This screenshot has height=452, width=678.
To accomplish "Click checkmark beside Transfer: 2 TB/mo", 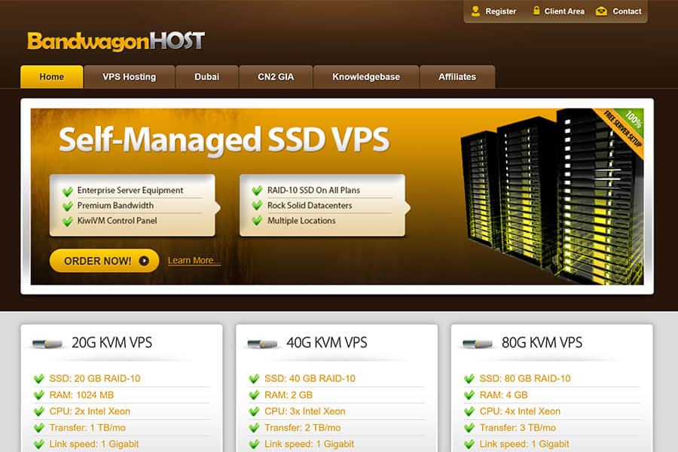I will pos(255,428).
